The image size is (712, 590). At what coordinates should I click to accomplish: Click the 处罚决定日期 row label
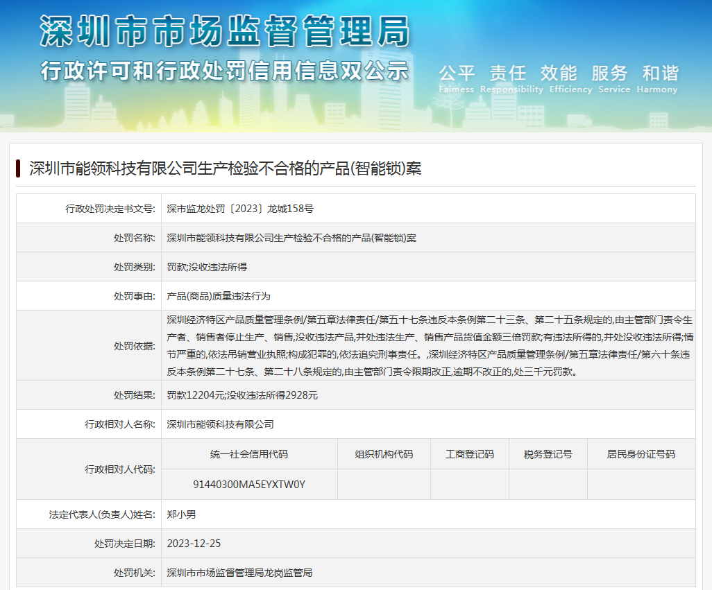pos(125,544)
